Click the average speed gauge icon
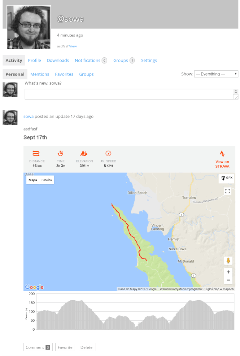Image resolution: width=240 pixels, height=356 pixels. (x=108, y=153)
